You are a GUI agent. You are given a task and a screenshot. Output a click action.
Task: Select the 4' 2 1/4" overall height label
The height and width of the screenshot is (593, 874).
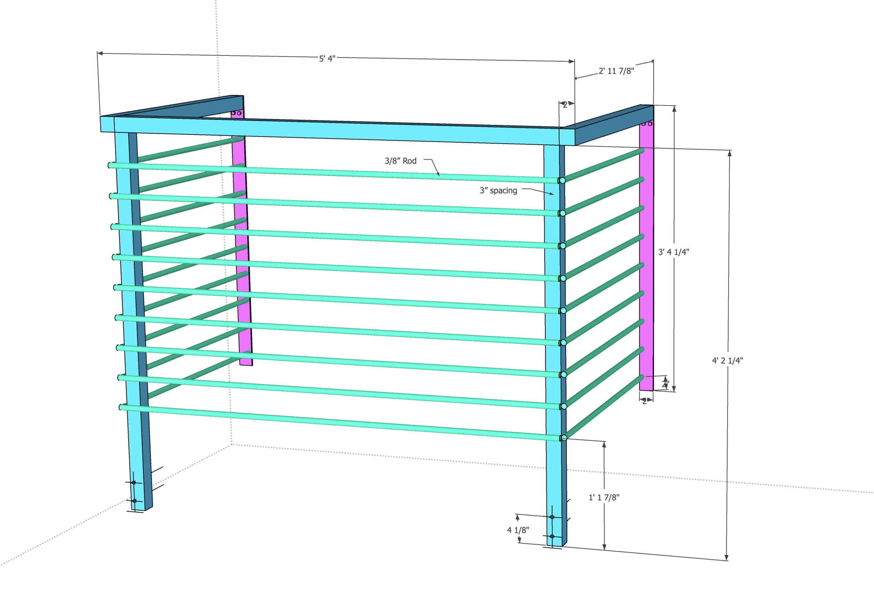728,361
